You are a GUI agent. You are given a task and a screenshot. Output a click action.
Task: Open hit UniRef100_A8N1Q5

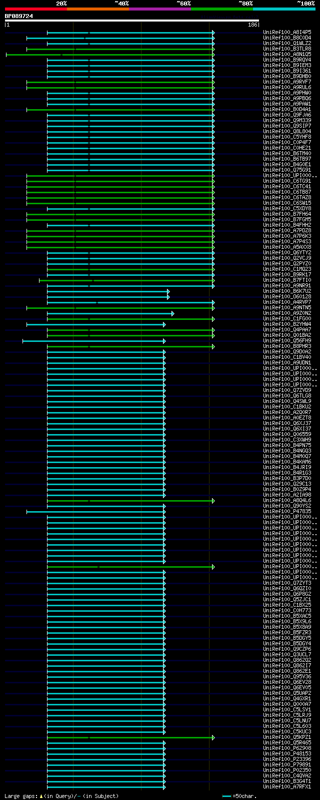pos(287,54)
